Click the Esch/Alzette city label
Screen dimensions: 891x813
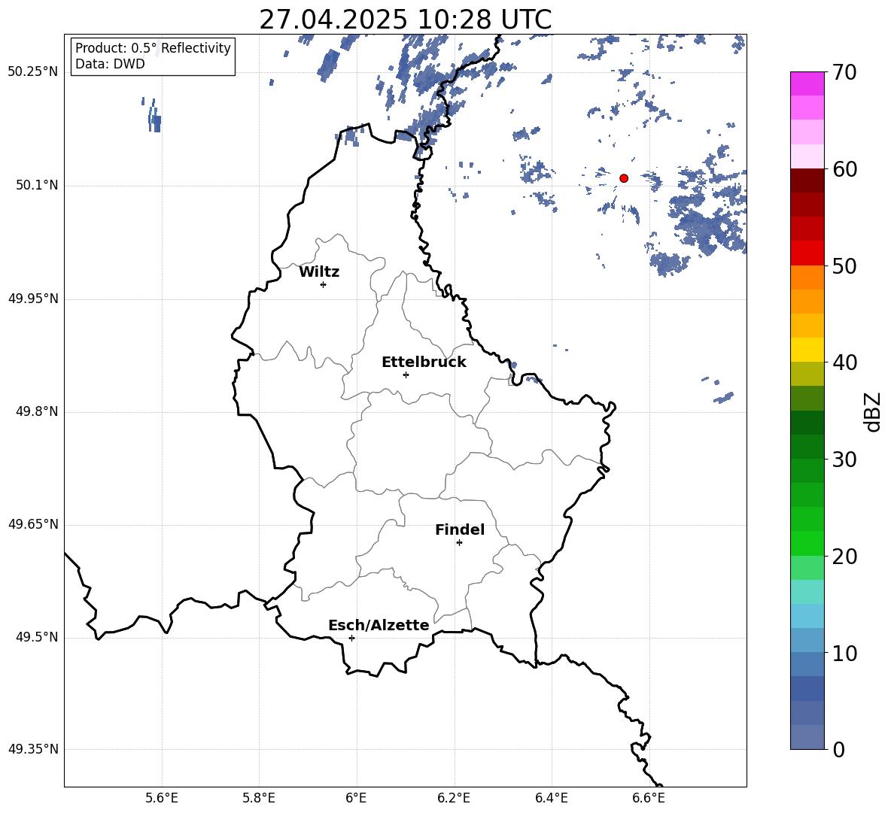[379, 625]
